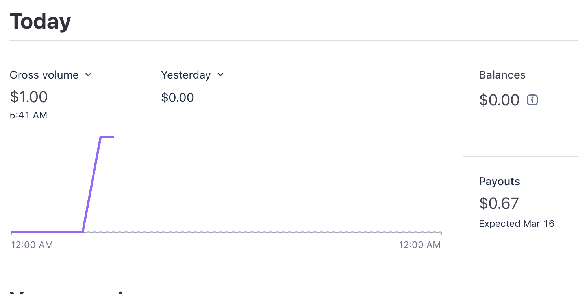Open the Balances section link

tap(502, 75)
